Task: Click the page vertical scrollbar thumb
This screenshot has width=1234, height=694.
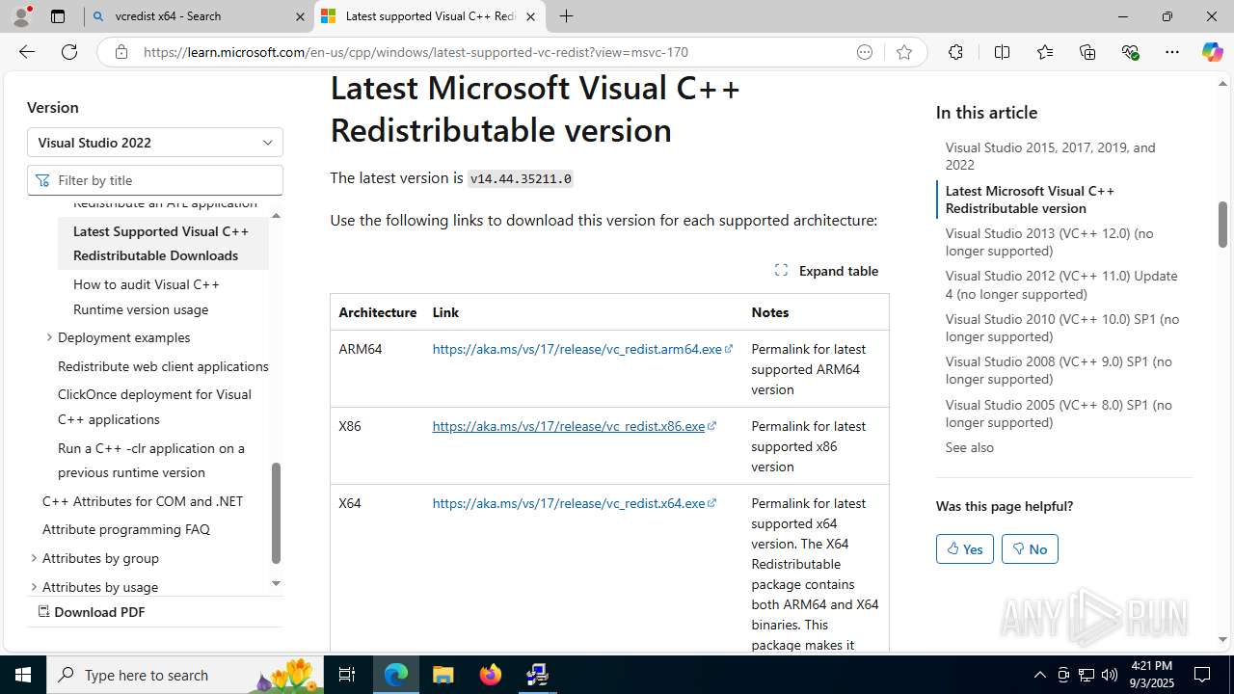Action: pos(1222,224)
